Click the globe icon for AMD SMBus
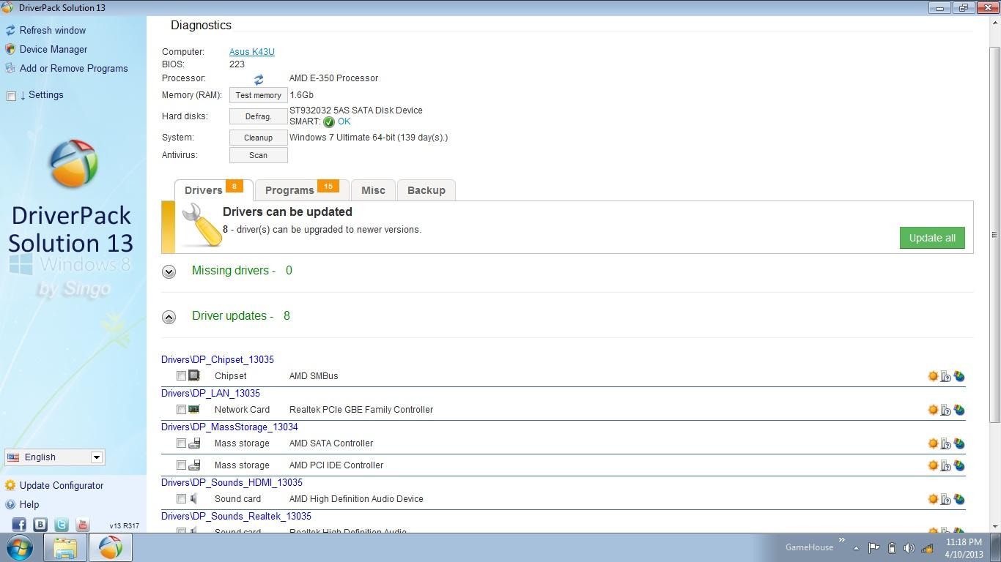 click(959, 376)
